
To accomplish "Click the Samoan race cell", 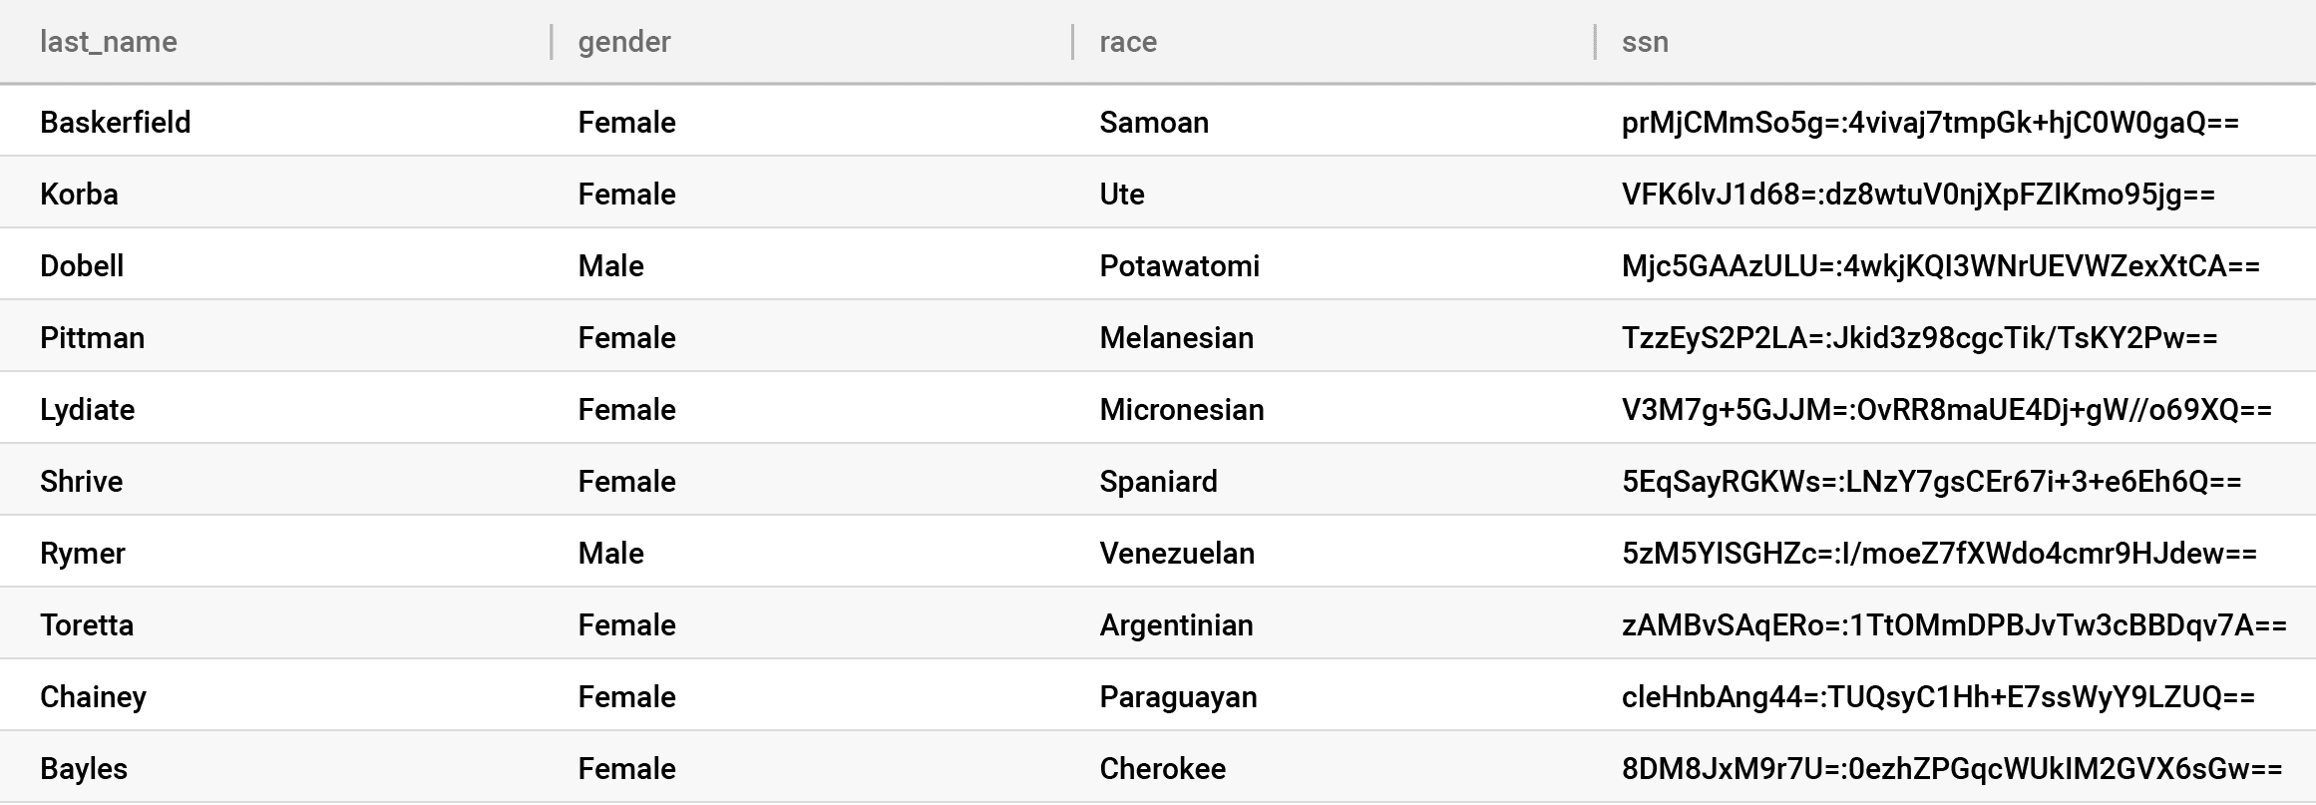I will 1154,122.
